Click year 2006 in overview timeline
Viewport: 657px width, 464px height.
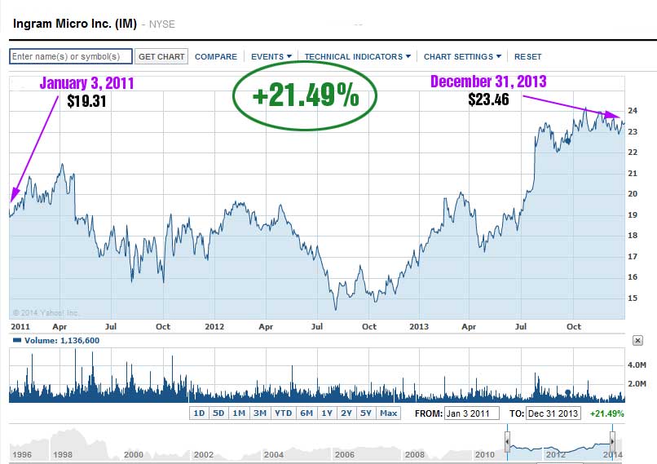tap(345, 454)
